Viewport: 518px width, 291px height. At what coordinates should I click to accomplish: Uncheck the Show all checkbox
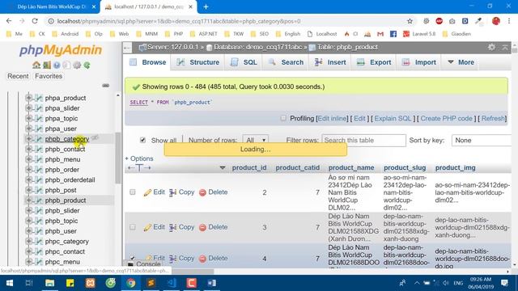(142, 140)
